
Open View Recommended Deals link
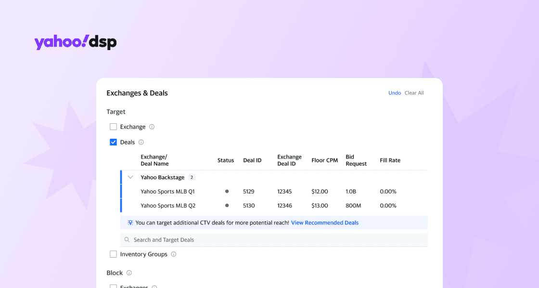[325, 223]
